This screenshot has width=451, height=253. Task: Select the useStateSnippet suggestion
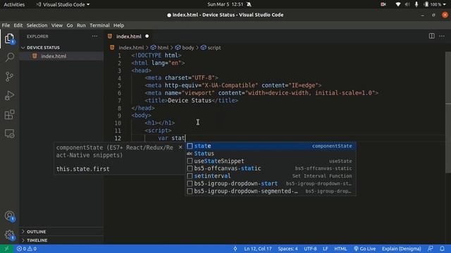(271, 161)
